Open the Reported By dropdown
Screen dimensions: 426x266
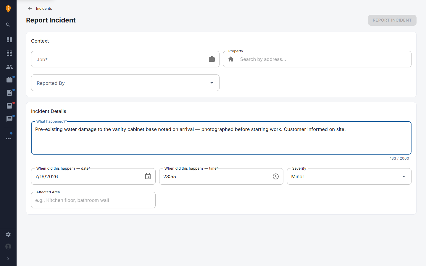pyautogui.click(x=125, y=83)
